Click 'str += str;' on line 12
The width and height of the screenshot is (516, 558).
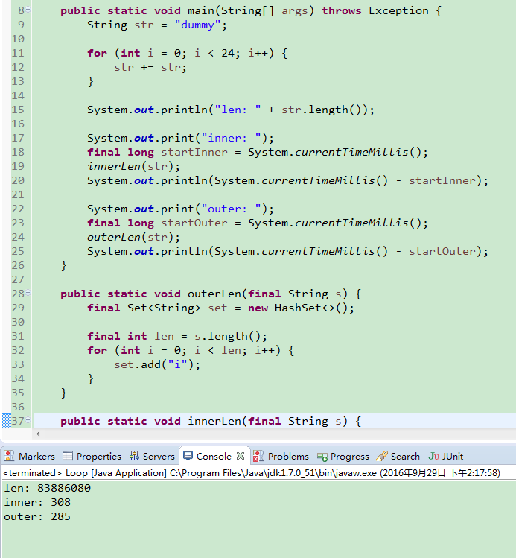(x=150, y=67)
